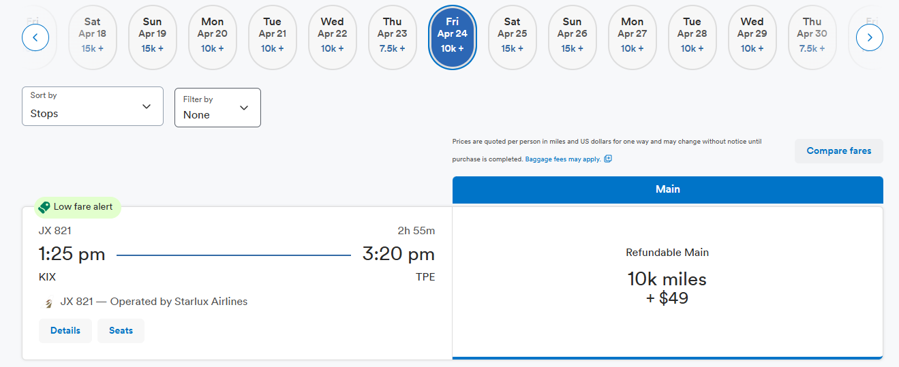Select Sat Apr 18 date option
The image size is (899, 367).
point(92,37)
